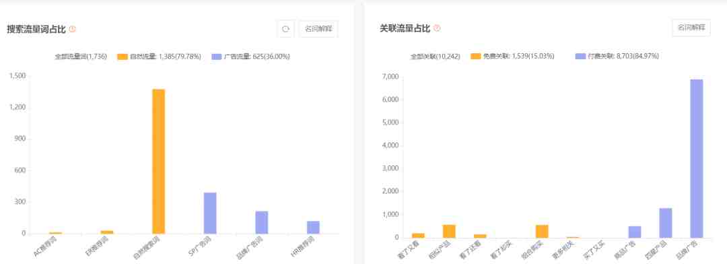Select the SP广告词 purple bar
The width and height of the screenshot is (727, 264).
210,213
